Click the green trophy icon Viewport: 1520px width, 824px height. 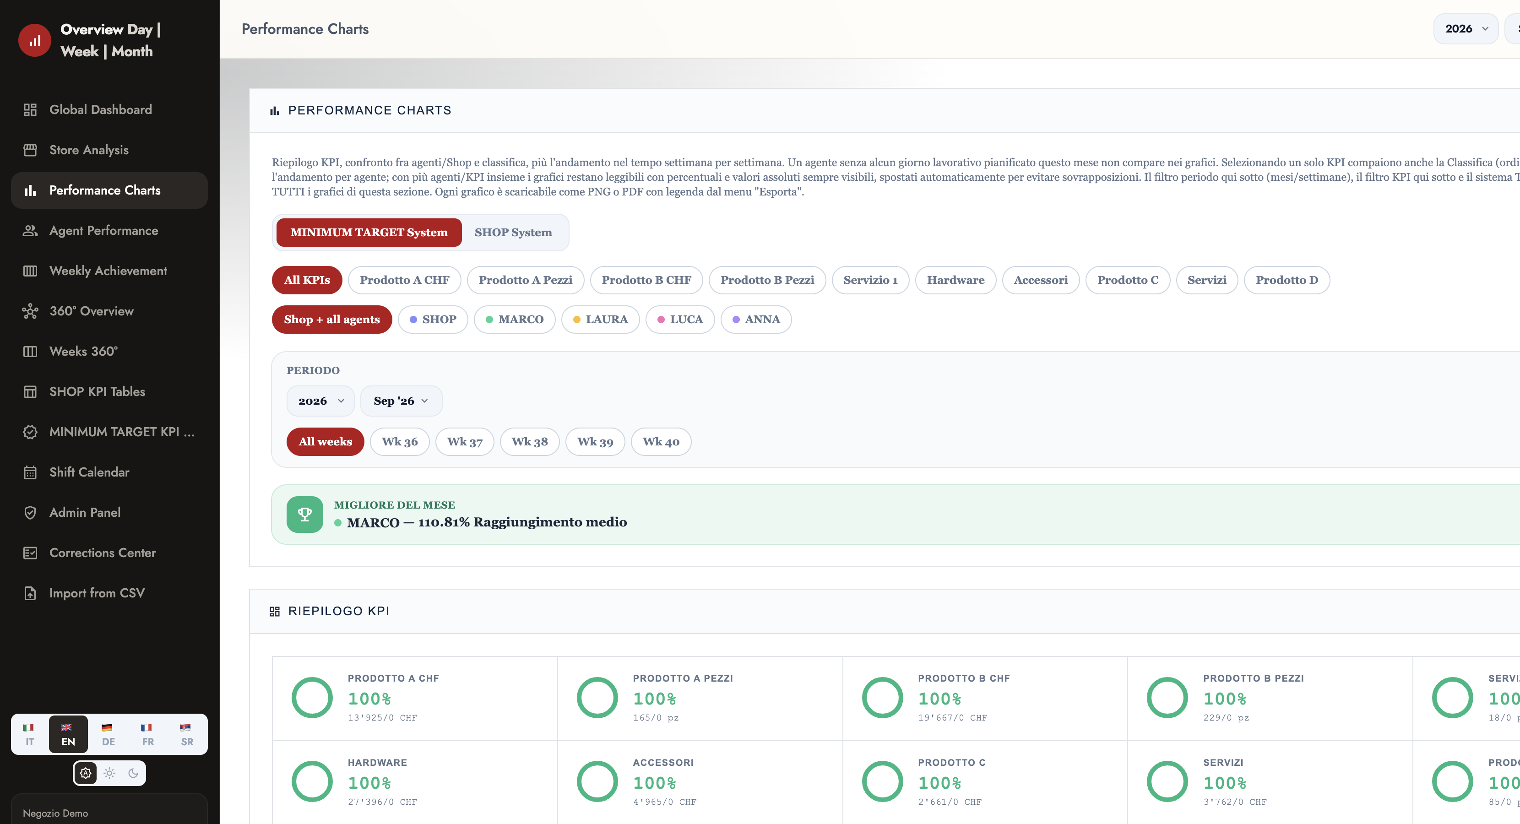pos(304,515)
